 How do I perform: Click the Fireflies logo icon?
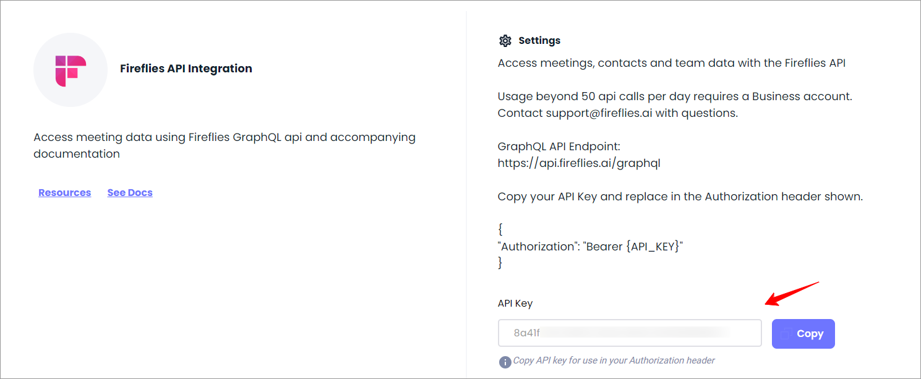[x=71, y=70]
